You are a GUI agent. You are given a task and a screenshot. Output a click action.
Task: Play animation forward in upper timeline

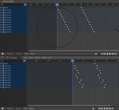point(110,54)
